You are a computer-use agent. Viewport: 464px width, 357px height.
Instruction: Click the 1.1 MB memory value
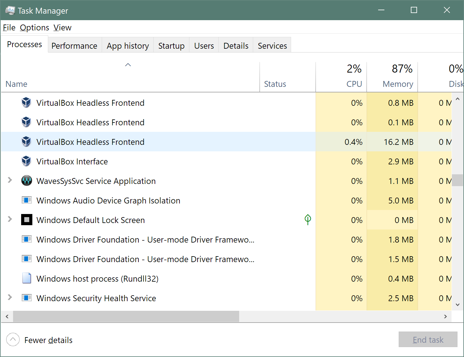(x=401, y=181)
